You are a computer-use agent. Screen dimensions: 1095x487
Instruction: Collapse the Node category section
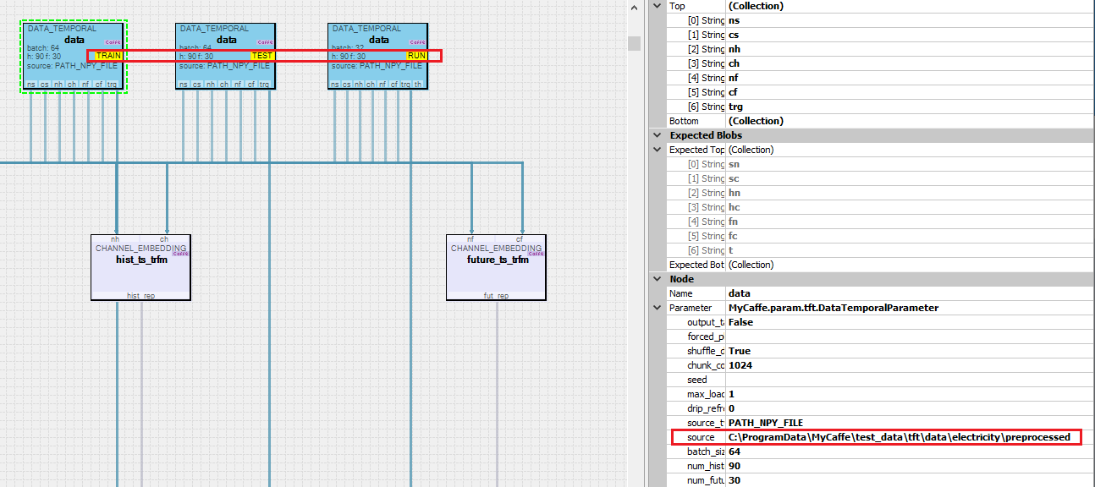tap(658, 279)
